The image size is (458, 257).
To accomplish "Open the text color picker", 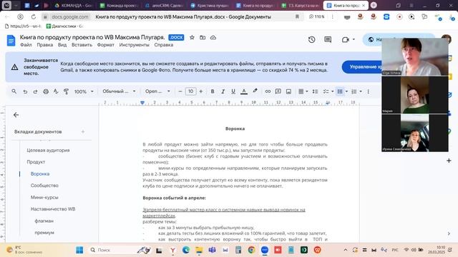I will (244, 91).
